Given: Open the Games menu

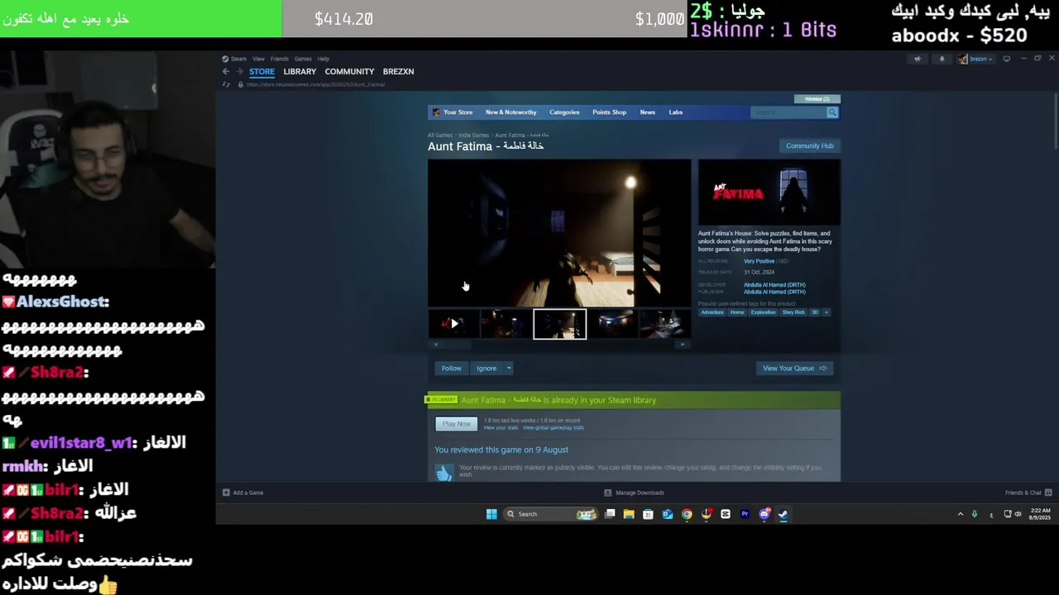Looking at the screenshot, I should click(303, 59).
